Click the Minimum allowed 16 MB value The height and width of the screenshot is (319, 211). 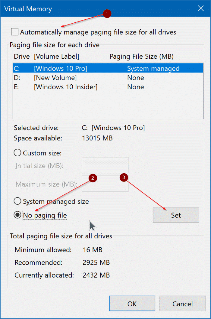click(93, 250)
